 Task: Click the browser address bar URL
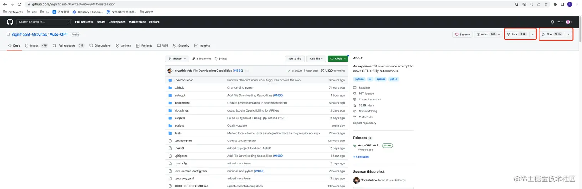(74, 4)
